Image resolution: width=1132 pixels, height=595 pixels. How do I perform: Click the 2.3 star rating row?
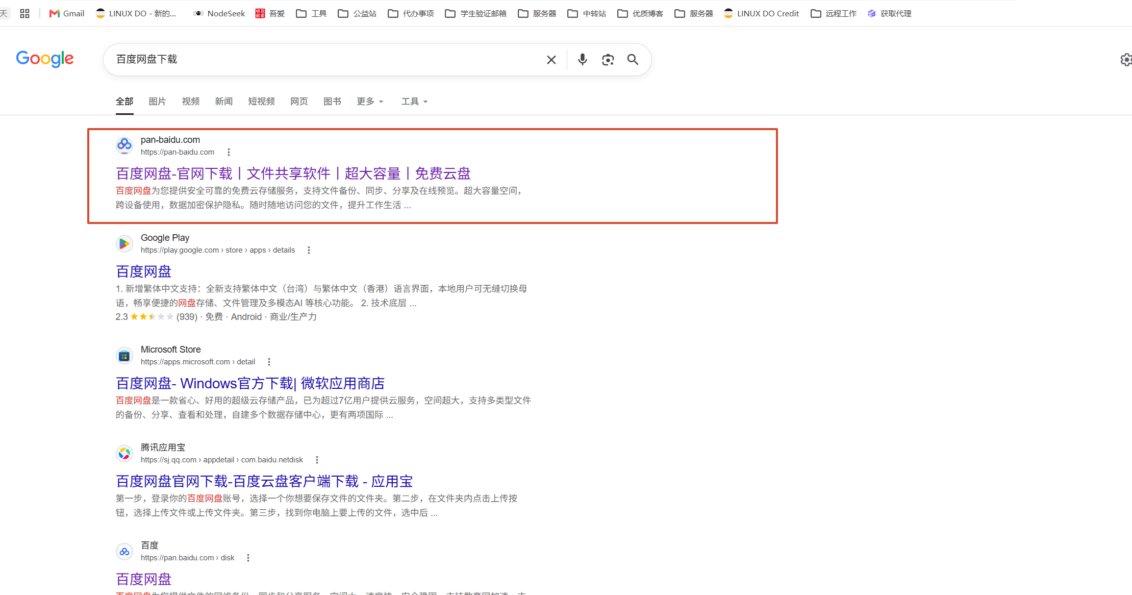point(216,317)
